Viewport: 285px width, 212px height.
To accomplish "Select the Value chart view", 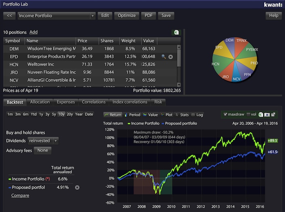I will (150, 115).
